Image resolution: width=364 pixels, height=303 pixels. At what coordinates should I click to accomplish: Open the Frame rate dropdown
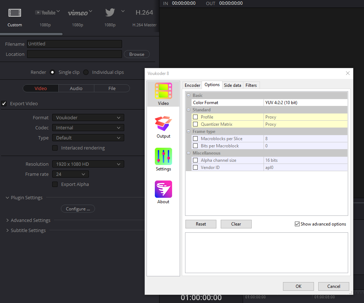click(71, 174)
